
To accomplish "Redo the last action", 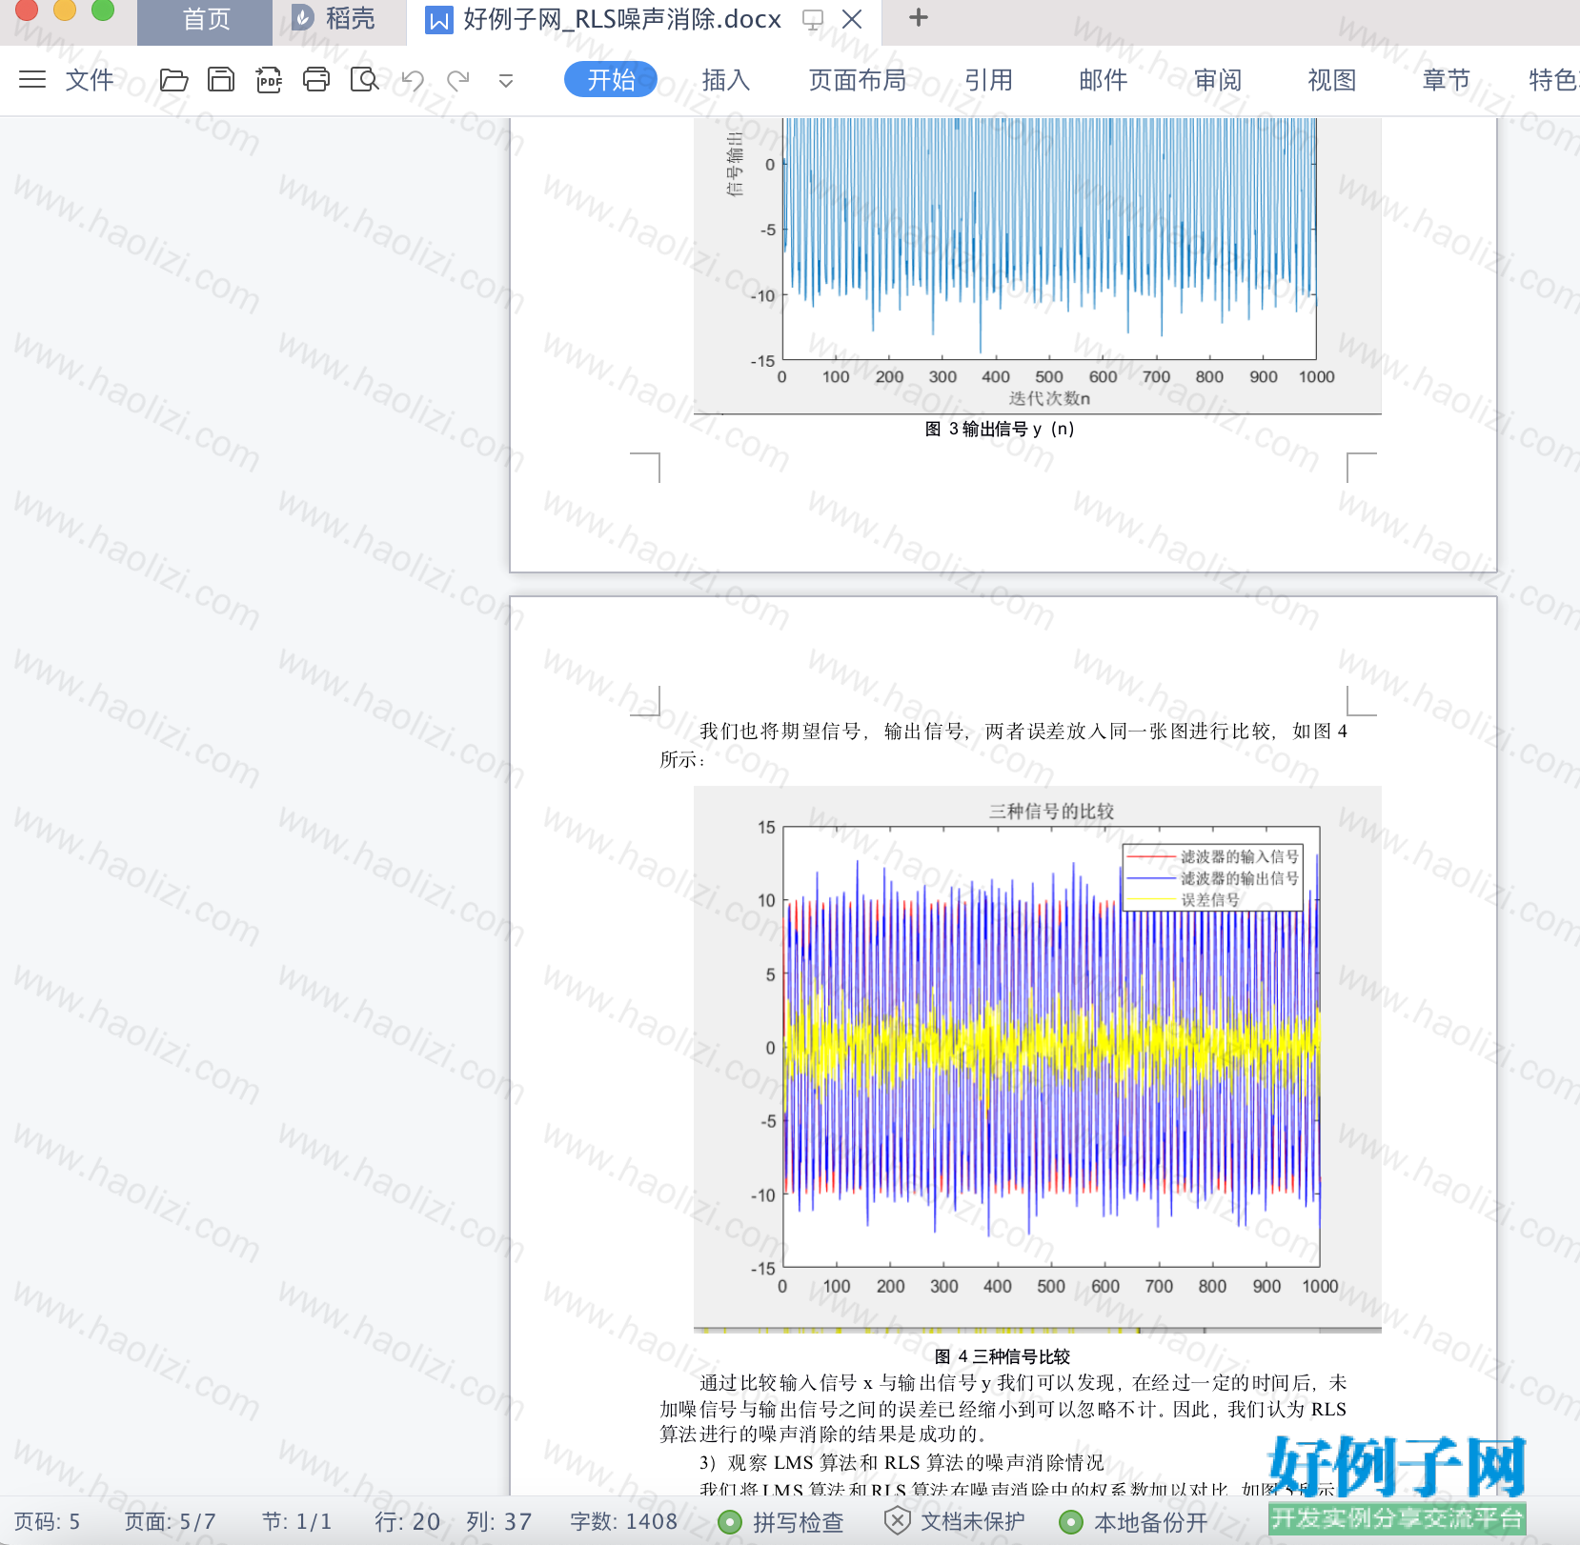I will coord(458,79).
